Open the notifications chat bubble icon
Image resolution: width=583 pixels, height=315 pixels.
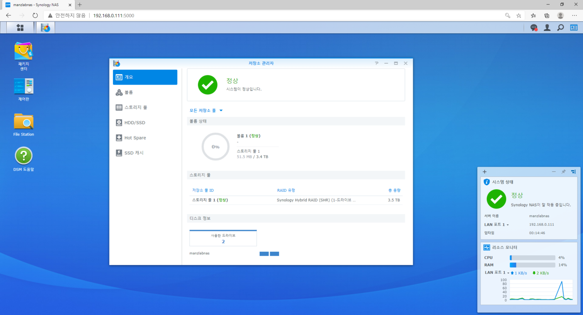(x=534, y=28)
